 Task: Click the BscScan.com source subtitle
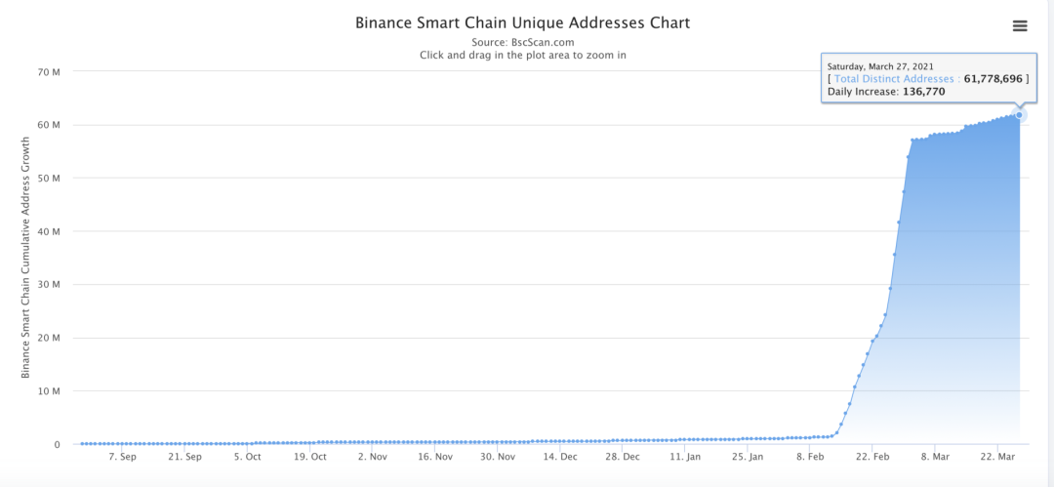(x=522, y=42)
